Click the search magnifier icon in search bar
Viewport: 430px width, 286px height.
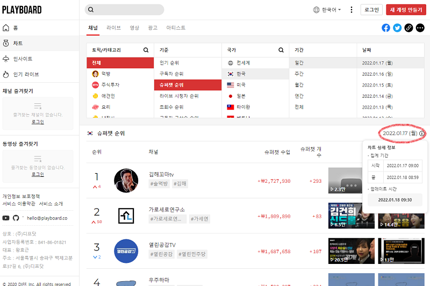tap(91, 10)
